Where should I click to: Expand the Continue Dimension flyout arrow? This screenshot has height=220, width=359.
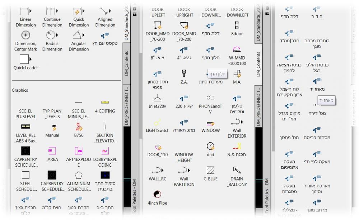point(59,11)
